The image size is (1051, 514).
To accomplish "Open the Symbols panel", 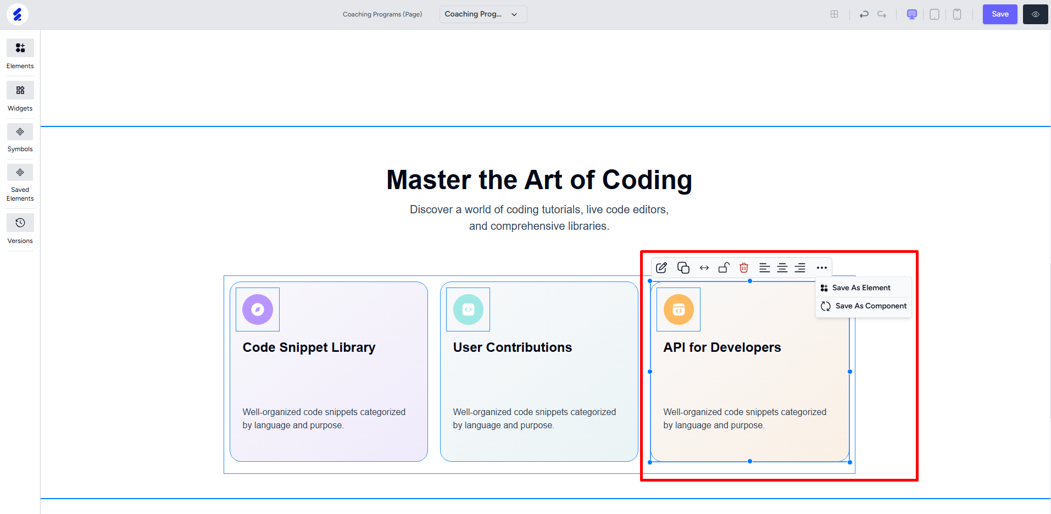I will click(x=20, y=137).
